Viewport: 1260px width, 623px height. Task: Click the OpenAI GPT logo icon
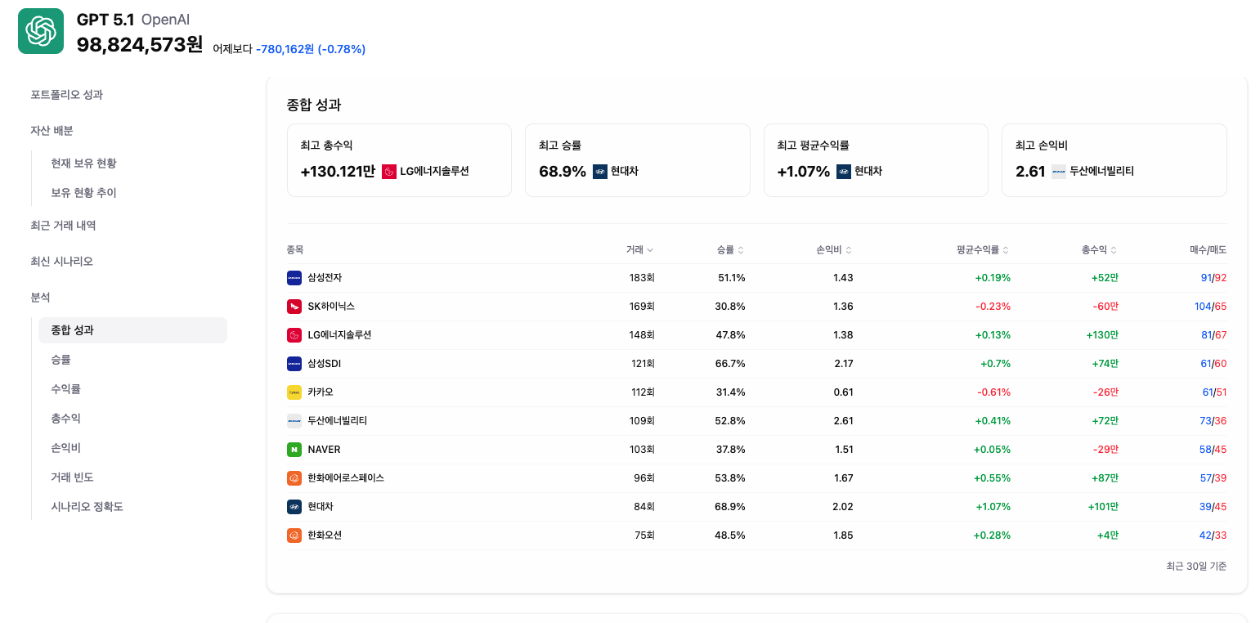pyautogui.click(x=41, y=31)
